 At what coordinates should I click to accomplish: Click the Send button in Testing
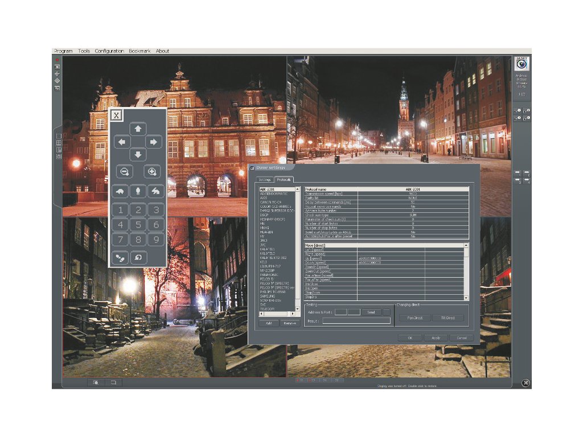371,312
